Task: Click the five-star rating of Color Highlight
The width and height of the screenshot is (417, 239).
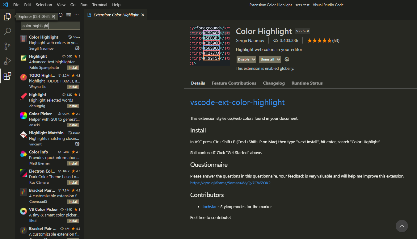Action: point(319,40)
